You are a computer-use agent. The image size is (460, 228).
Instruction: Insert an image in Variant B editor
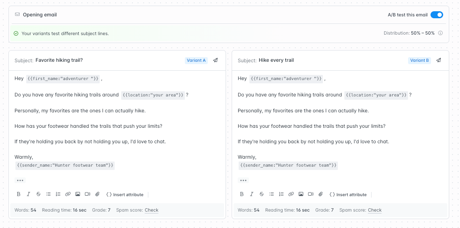[301, 194]
